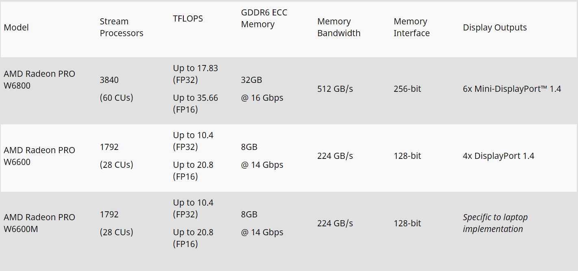
Task: Click the 6x Mini-DisplayPort 1.4 cell
Action: tap(512, 89)
